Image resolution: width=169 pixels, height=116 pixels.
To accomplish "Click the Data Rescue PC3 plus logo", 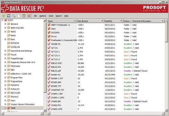I will (5, 8).
